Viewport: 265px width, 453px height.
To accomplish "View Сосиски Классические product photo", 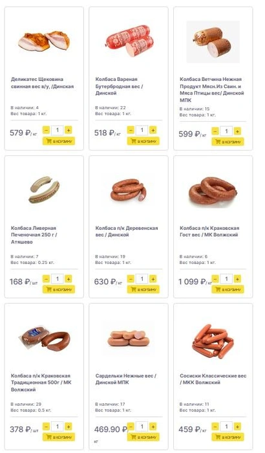I will coord(213,341).
